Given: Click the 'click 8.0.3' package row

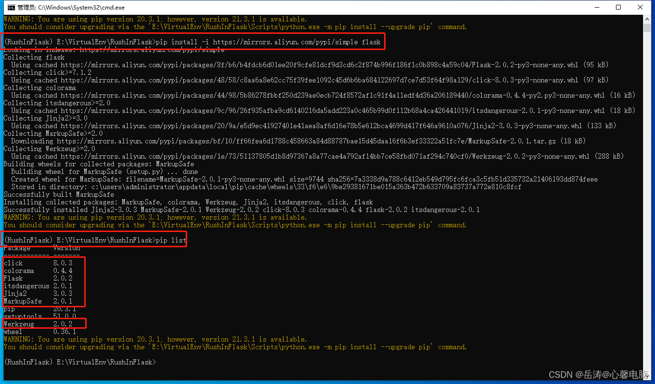Looking at the screenshot, I should [x=38, y=263].
